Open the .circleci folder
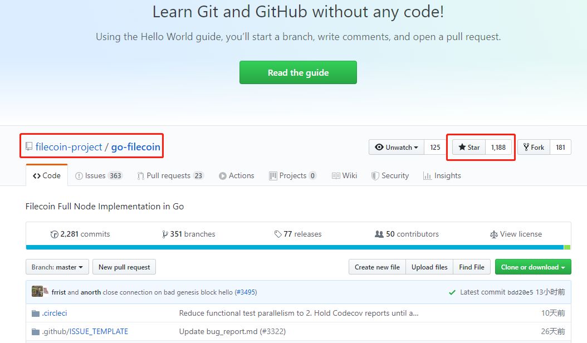The image size is (587, 343). pos(55,313)
